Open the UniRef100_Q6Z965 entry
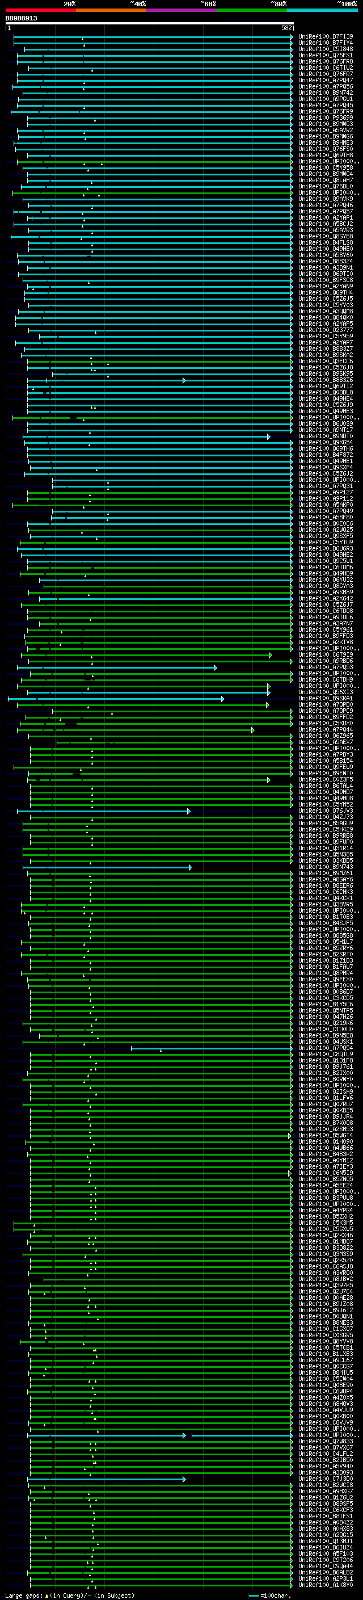Viewport: 363px width, 1600px height. pos(326,736)
